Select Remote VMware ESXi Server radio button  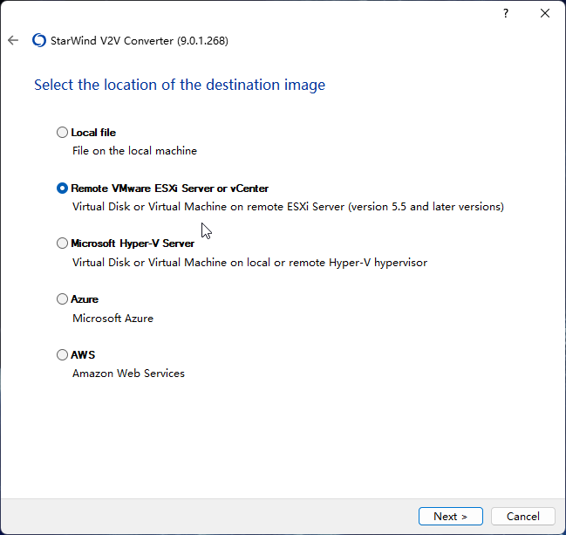click(62, 189)
